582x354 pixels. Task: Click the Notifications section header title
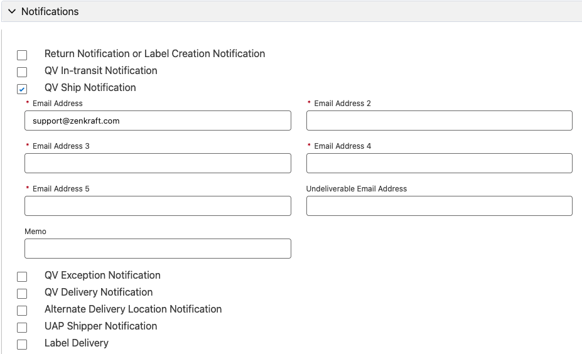[50, 12]
